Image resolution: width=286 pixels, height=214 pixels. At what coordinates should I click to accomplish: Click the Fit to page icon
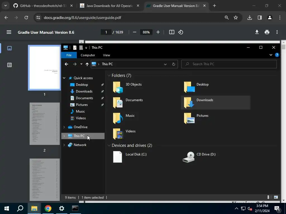(x=172, y=32)
